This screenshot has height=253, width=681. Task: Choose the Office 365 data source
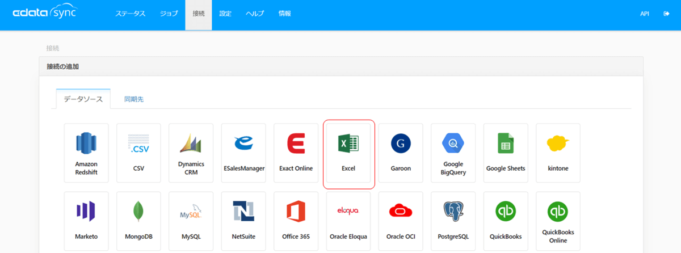tap(296, 221)
